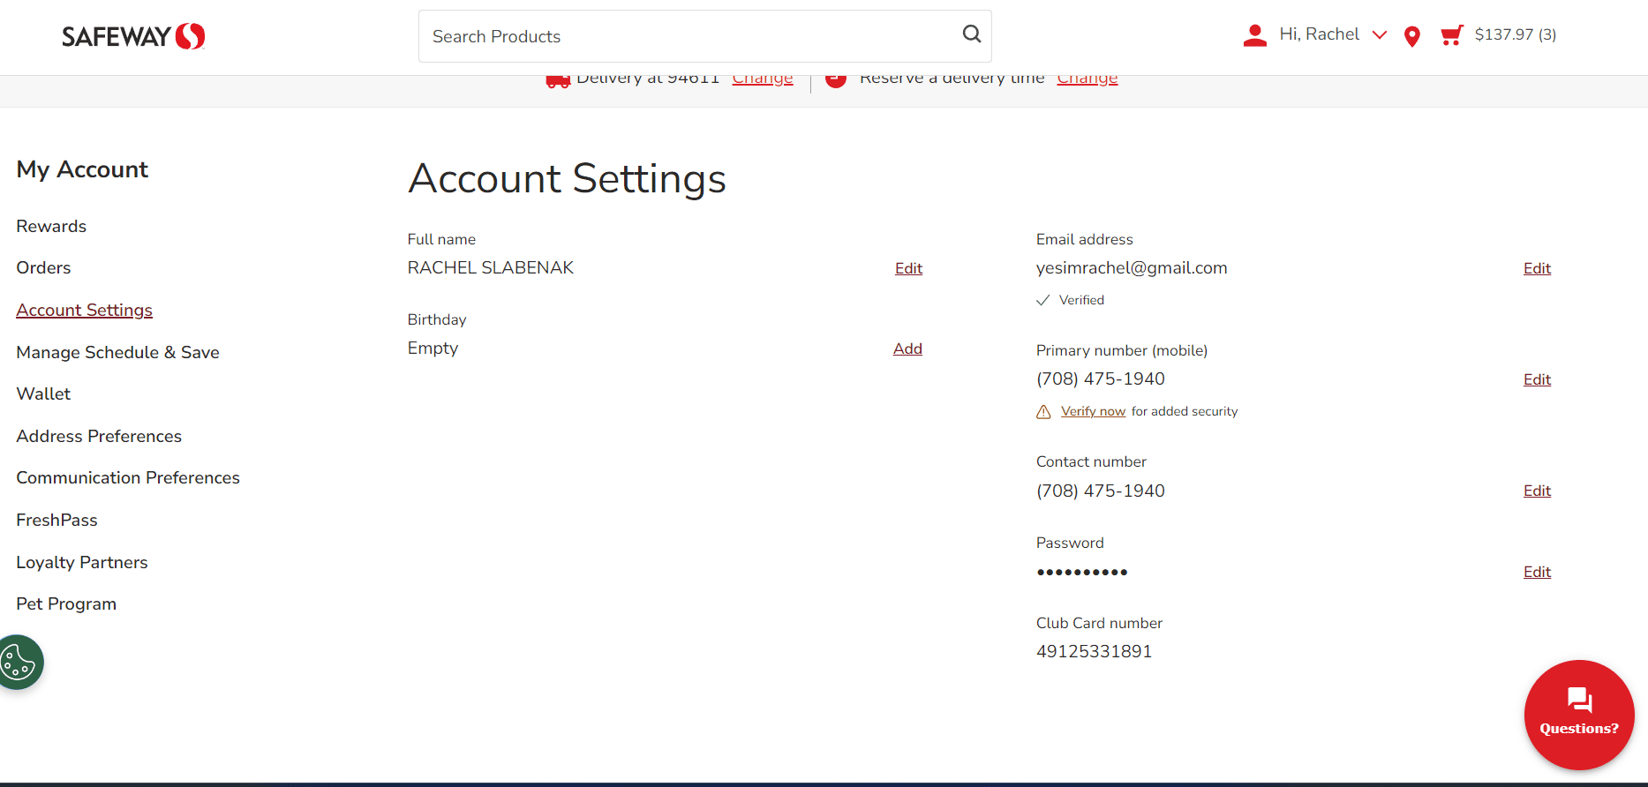Open Pet Program
Image resolution: width=1648 pixels, height=787 pixels.
(66, 604)
